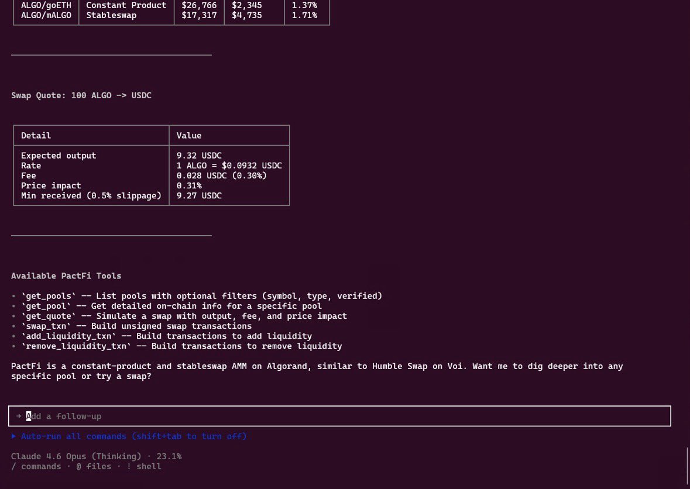
Task: Click 'Auto-run all commands (shift+tab to turn off)'
Action: [x=134, y=436]
